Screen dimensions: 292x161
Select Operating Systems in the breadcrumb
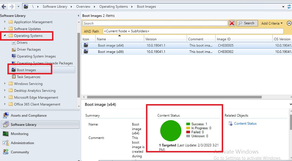114,7
